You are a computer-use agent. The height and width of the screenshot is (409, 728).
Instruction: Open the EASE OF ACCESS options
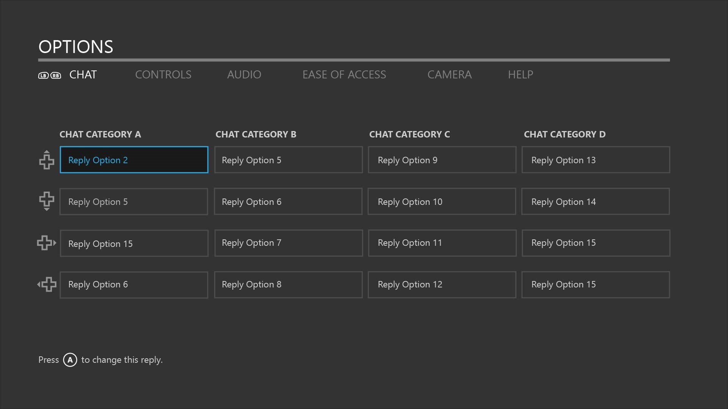tap(344, 74)
